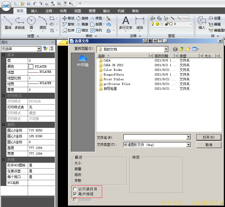The width and height of the screenshot is (225, 207).
Task: Open WPS网盘 cloud drive location
Action: [x=83, y=61]
